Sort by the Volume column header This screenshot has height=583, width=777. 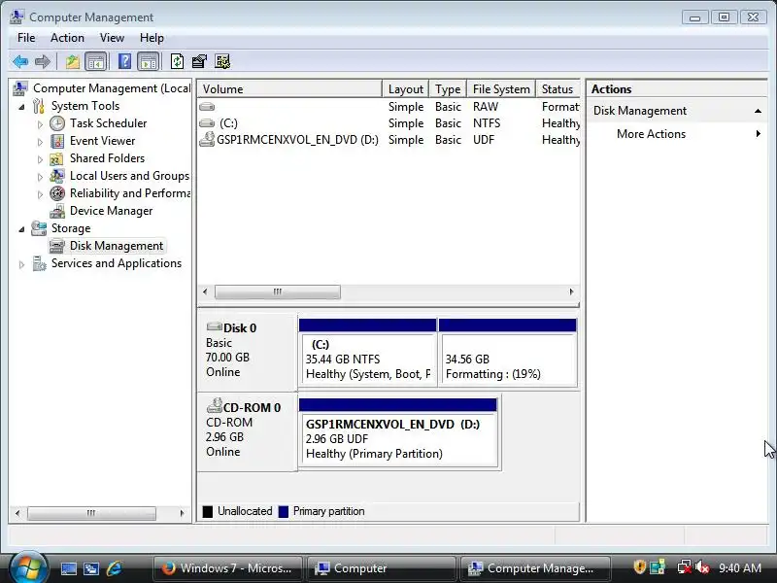pyautogui.click(x=289, y=88)
